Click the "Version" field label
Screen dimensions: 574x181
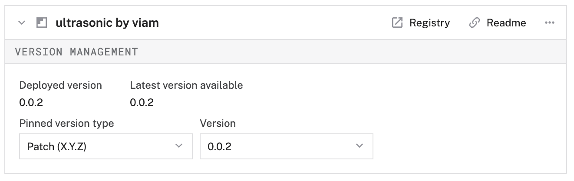[218, 123]
